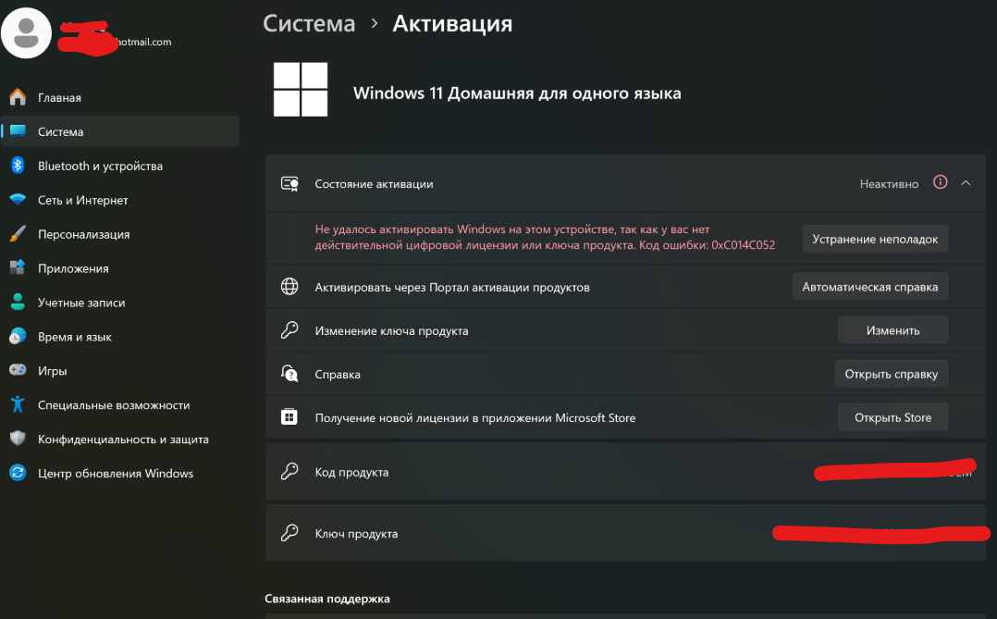Image resolution: width=997 pixels, height=619 pixels.
Task: Collapse the Состояние активации section chevron
Action: click(966, 183)
